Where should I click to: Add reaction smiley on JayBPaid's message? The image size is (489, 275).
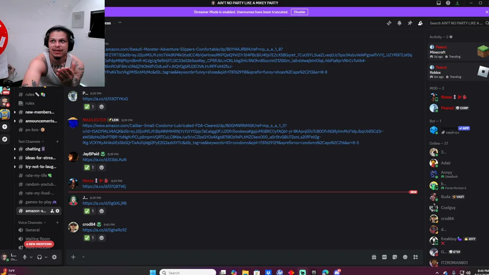(101, 167)
